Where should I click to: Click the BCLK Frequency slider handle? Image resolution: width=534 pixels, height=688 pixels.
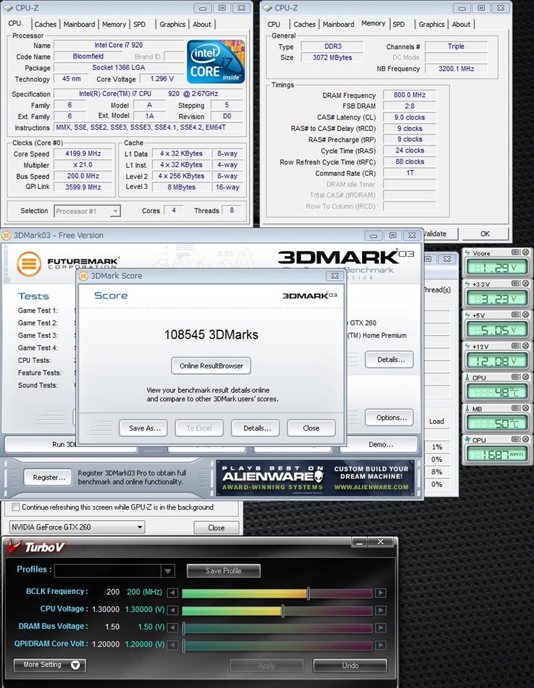308,593
